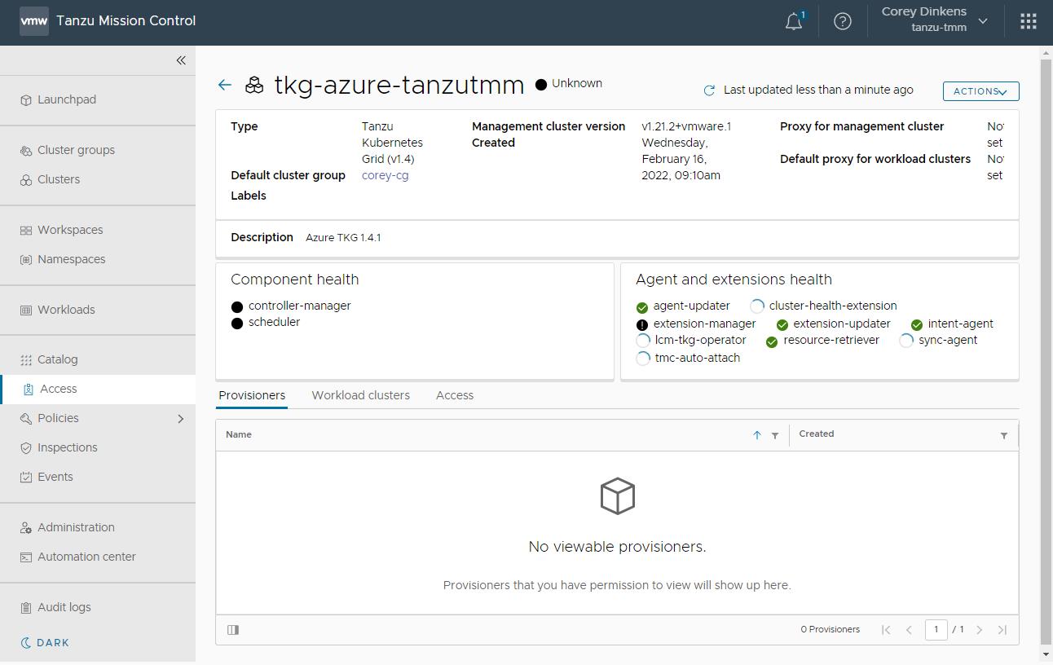Click the Launchpad icon in sidebar
The height and width of the screenshot is (665, 1053).
(x=26, y=100)
